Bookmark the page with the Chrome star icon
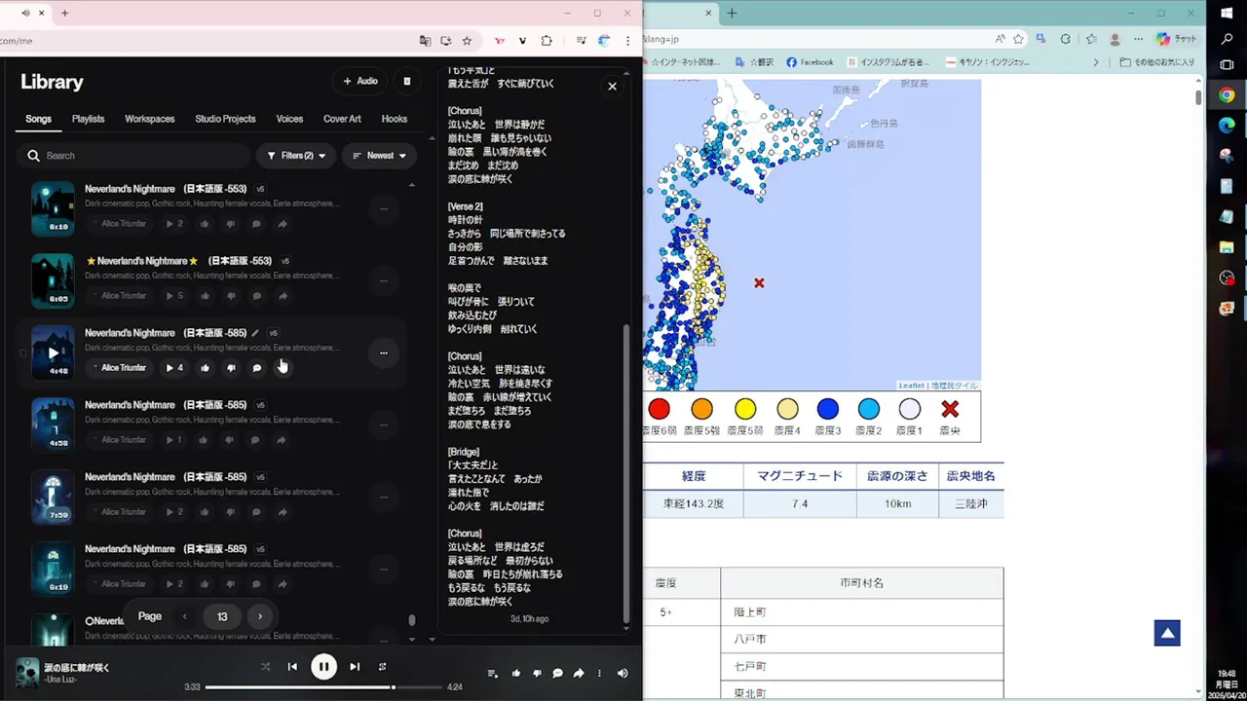 pyautogui.click(x=467, y=41)
